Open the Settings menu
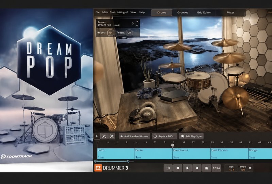This screenshot has height=184, width=272. click(x=122, y=12)
